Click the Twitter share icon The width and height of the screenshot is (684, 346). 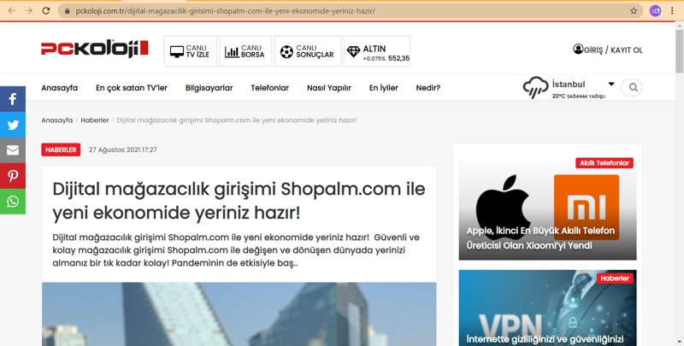[13, 125]
